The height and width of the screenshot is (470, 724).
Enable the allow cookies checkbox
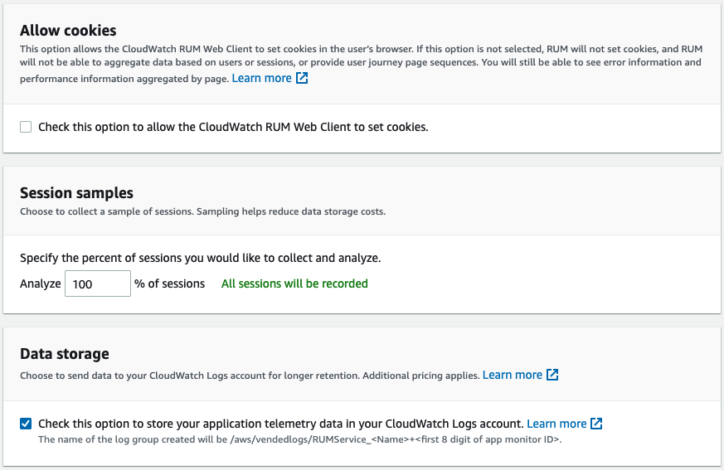[26, 127]
